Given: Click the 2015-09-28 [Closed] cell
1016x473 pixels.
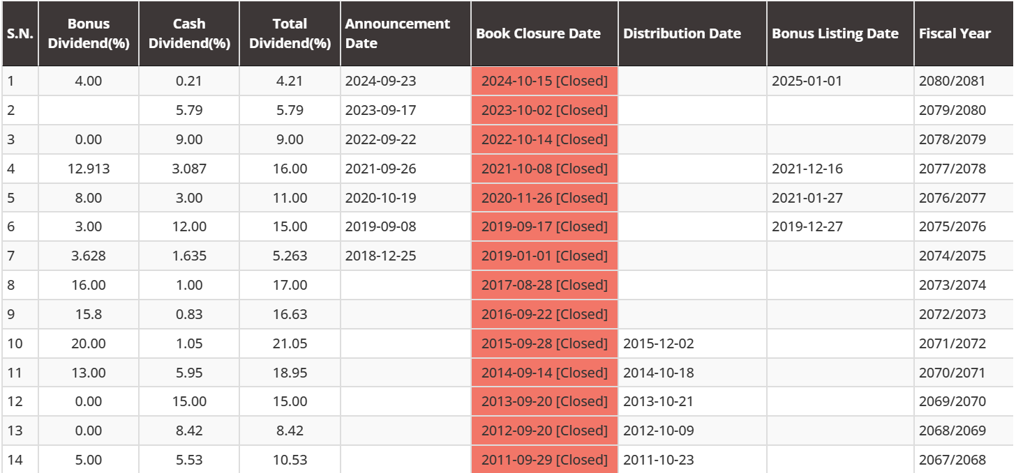Looking at the screenshot, I should click(x=544, y=343).
